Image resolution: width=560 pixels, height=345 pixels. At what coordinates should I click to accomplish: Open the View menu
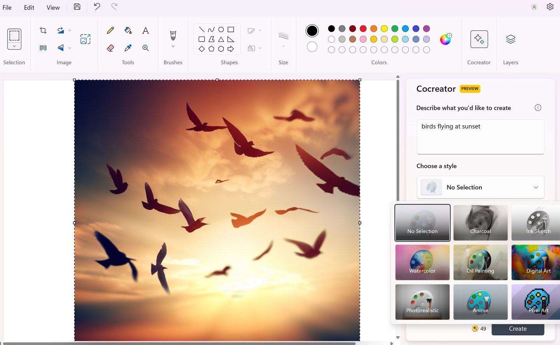[53, 7]
